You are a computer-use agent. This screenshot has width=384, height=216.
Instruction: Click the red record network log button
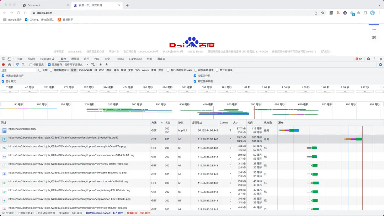click(x=4, y=65)
